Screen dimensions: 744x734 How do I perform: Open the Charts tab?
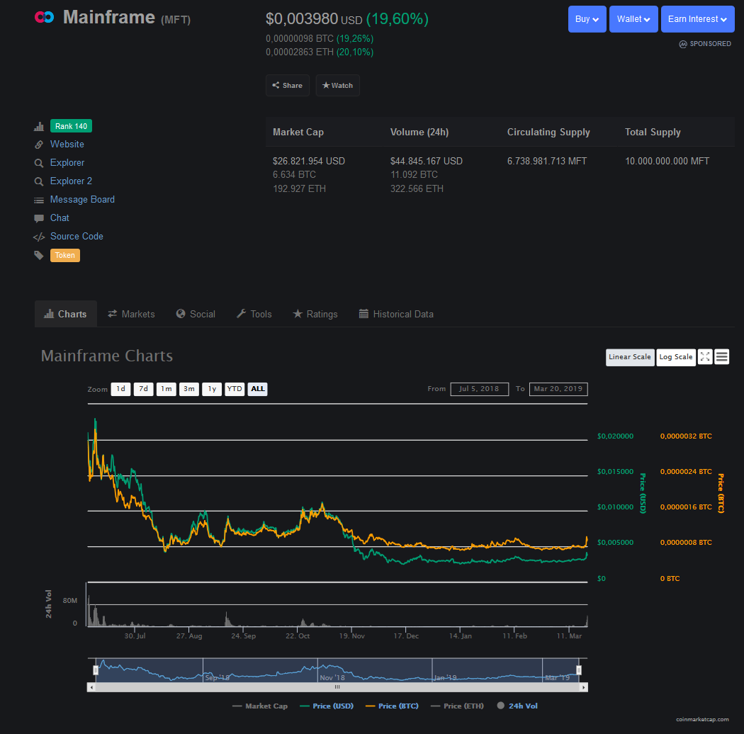tap(65, 314)
